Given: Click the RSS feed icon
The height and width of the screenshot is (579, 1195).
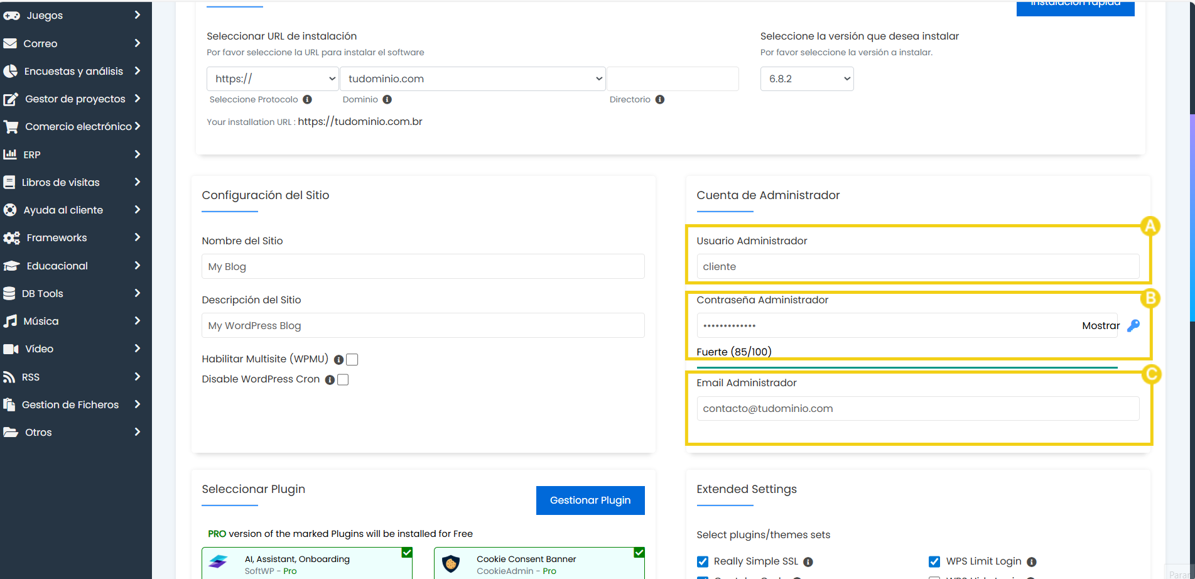Looking at the screenshot, I should tap(9, 377).
